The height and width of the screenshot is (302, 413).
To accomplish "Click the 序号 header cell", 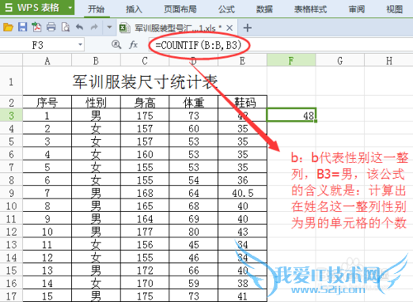I will click(47, 103).
